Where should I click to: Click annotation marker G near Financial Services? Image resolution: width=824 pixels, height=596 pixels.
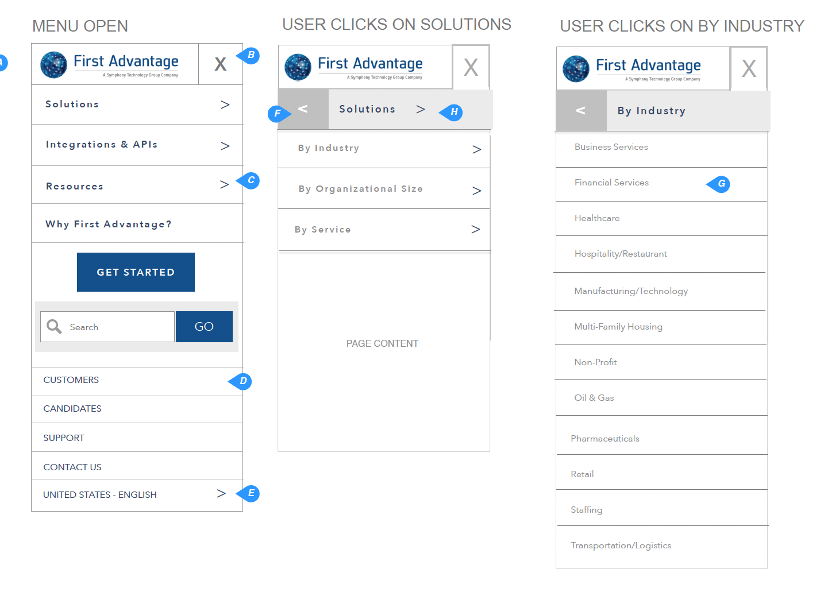[x=721, y=184]
